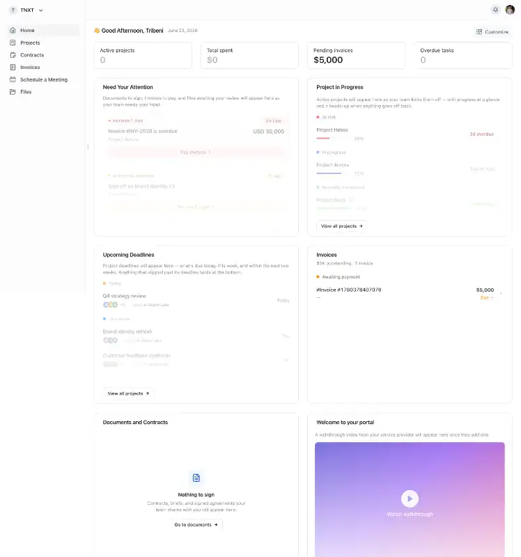Open the user profile avatar
The width and height of the screenshot is (521, 557).
(x=510, y=10)
